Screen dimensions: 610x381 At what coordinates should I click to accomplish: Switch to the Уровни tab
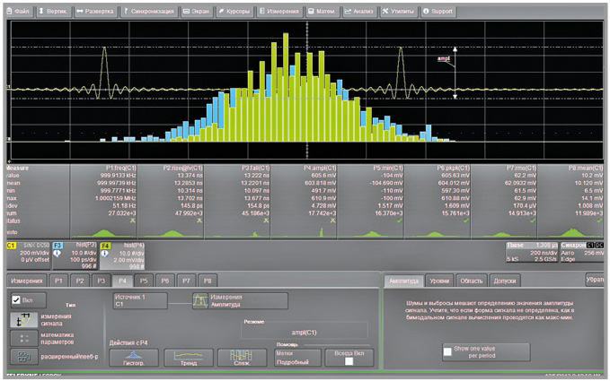(439, 281)
